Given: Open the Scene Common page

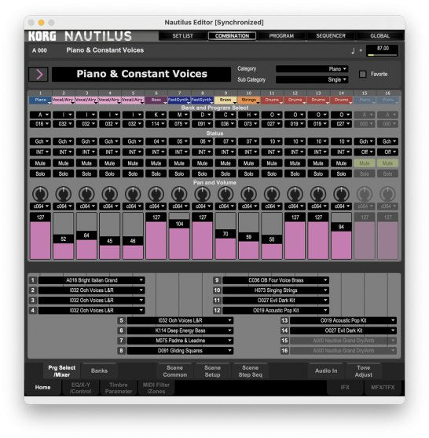Looking at the screenshot, I should pyautogui.click(x=174, y=371).
